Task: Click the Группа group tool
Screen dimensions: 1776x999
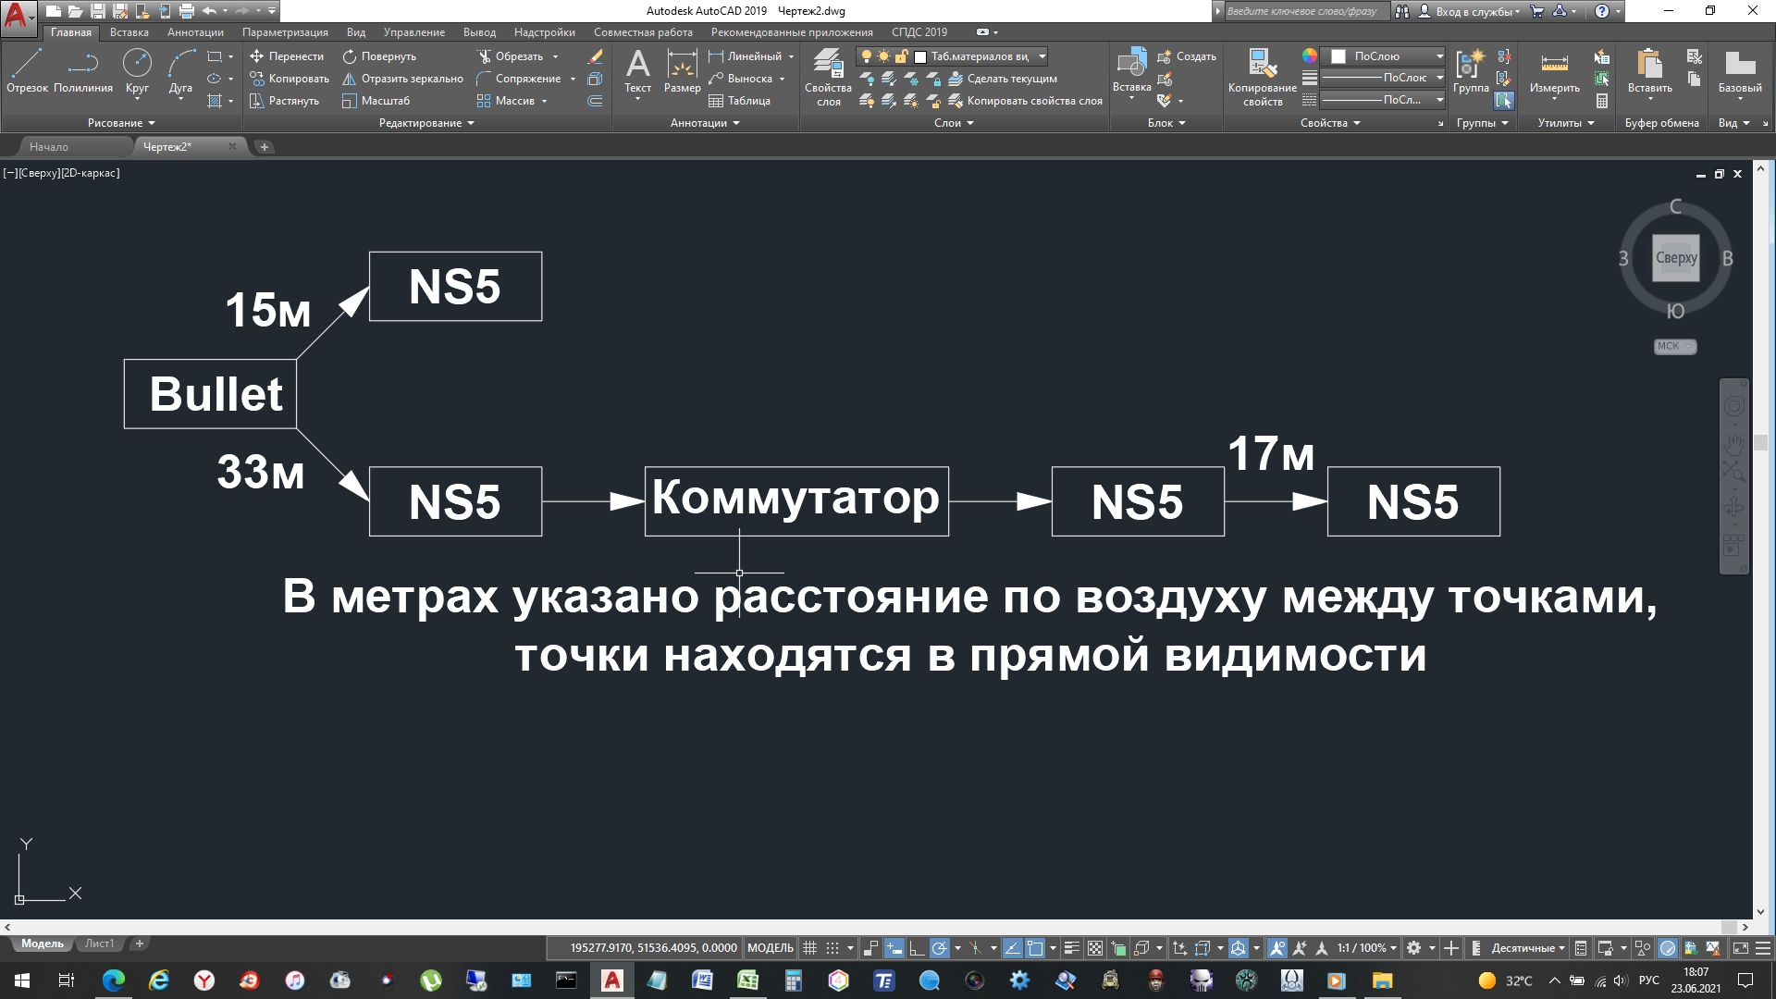Action: coord(1471,71)
